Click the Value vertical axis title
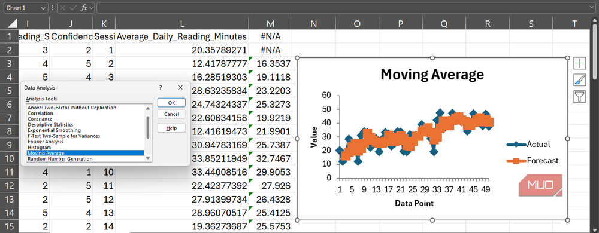Viewport: 599px width, 233px height. pyautogui.click(x=314, y=136)
